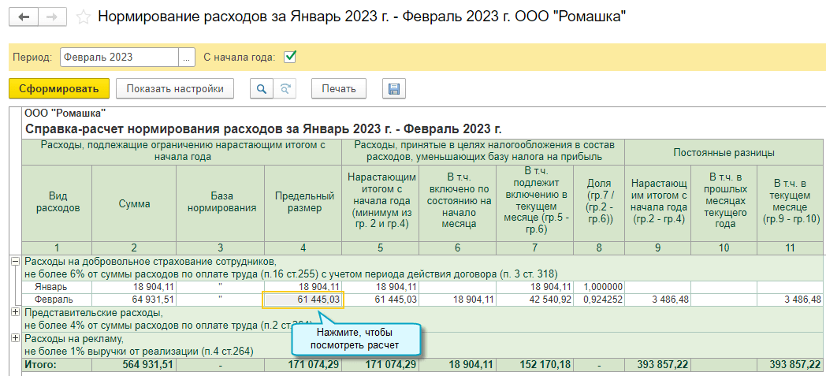The width and height of the screenshot is (826, 376).
Task: Click share value 1,000000
Action: pos(598,287)
